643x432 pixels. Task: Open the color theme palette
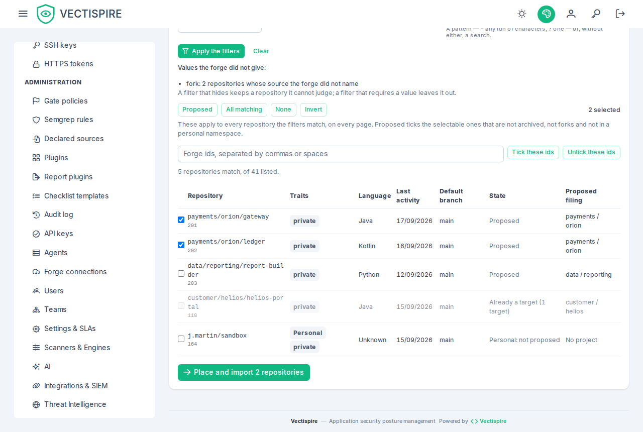[546, 14]
